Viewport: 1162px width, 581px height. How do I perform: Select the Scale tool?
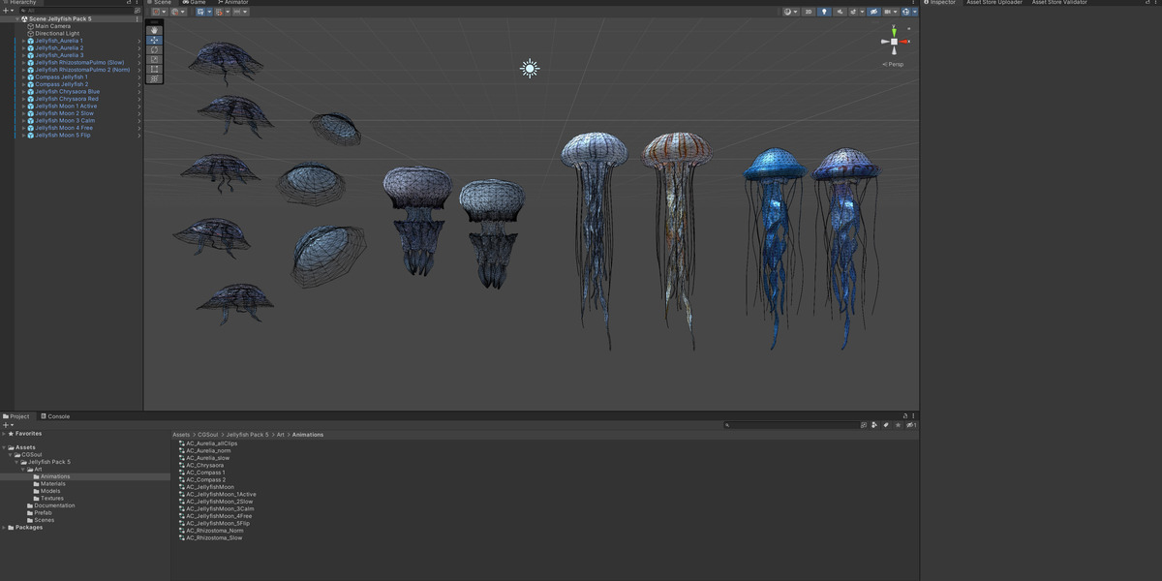pos(154,59)
